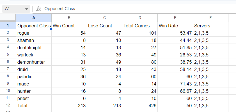The height and width of the screenshot is (112, 236).
Task: Click the Win Rate header cell
Action: pyautogui.click(x=175, y=26)
